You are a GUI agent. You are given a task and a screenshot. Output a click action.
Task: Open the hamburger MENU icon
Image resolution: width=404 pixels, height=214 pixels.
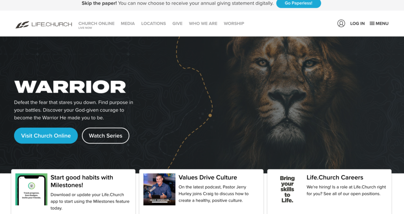(372, 23)
